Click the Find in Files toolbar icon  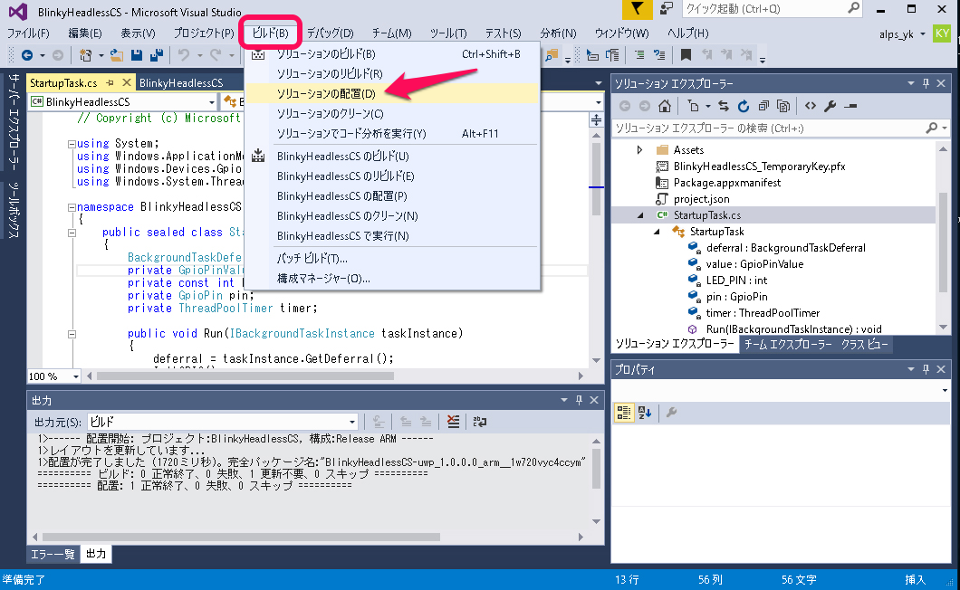click(x=552, y=56)
